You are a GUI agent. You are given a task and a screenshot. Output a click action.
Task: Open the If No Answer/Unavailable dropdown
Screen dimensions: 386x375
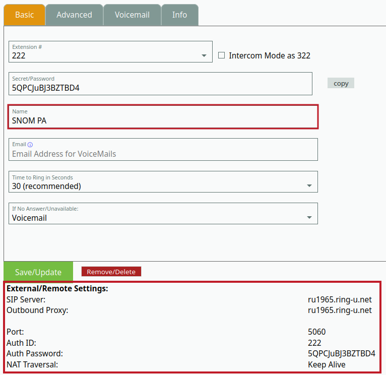coord(163,214)
